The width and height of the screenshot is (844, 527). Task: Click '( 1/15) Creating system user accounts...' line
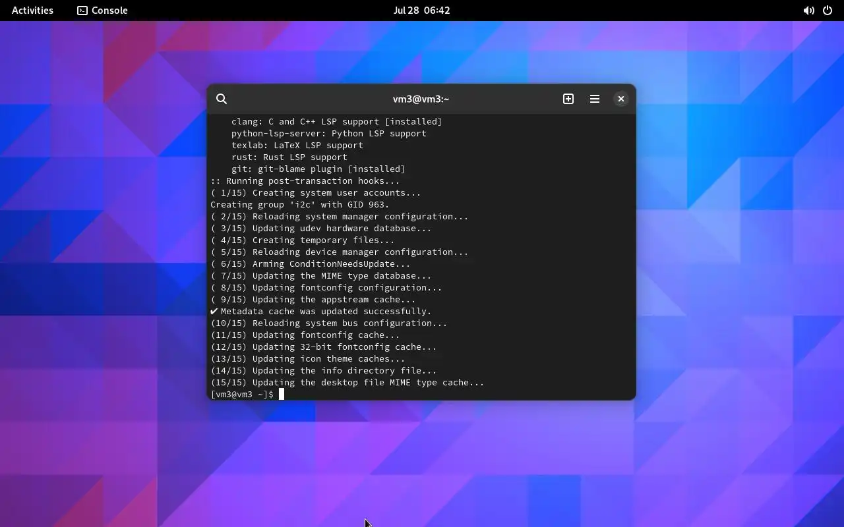pos(316,192)
